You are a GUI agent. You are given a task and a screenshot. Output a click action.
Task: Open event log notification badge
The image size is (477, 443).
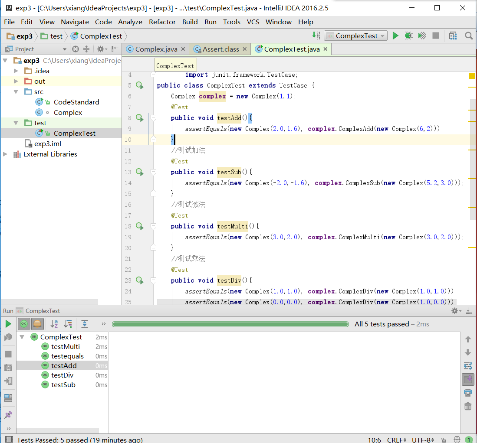(469, 440)
